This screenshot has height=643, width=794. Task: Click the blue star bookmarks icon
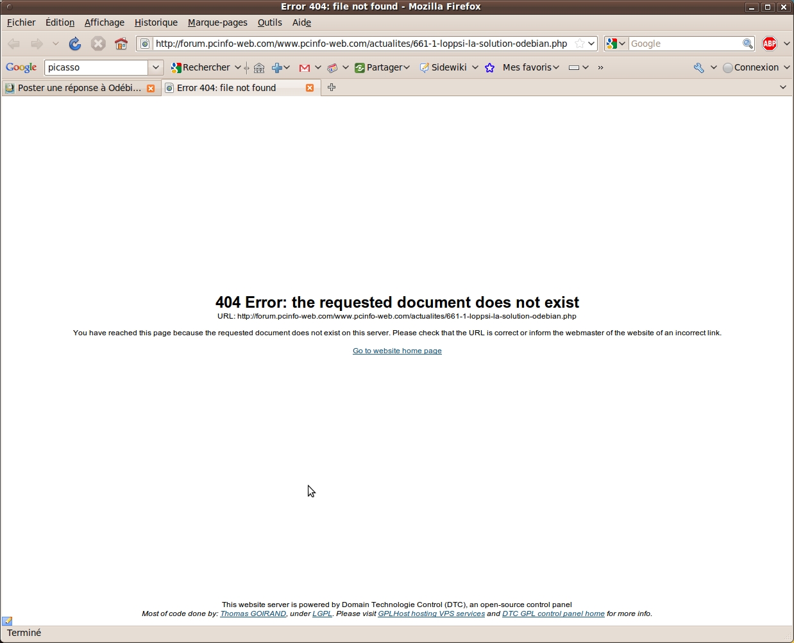pos(490,67)
